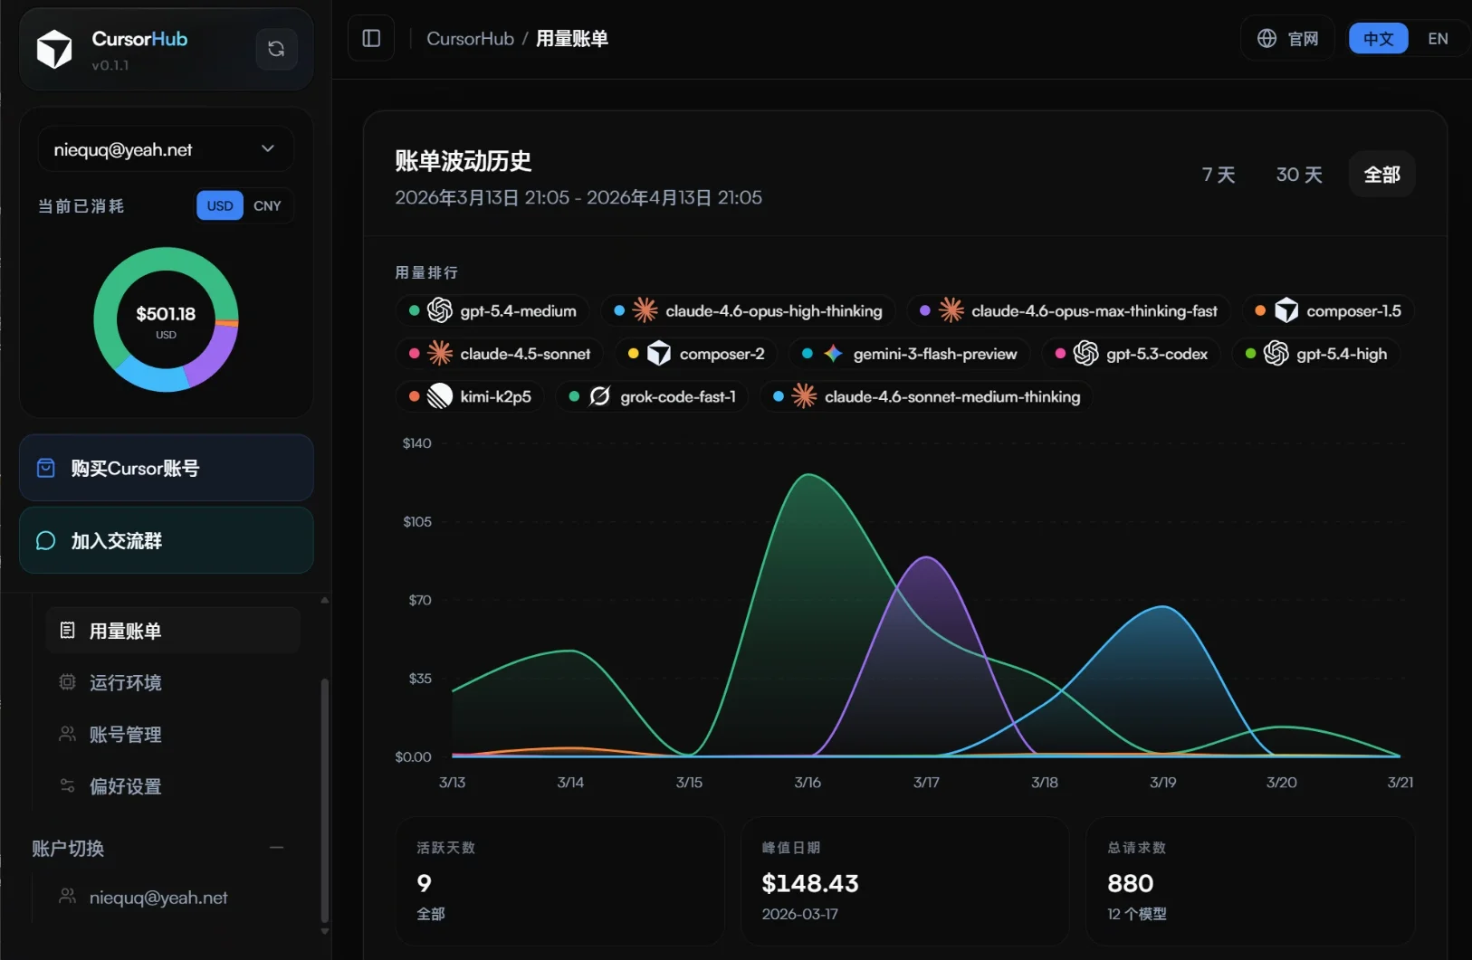The image size is (1472, 960).
Task: Open 账号管理 via its sidebar icon
Action: (x=68, y=734)
